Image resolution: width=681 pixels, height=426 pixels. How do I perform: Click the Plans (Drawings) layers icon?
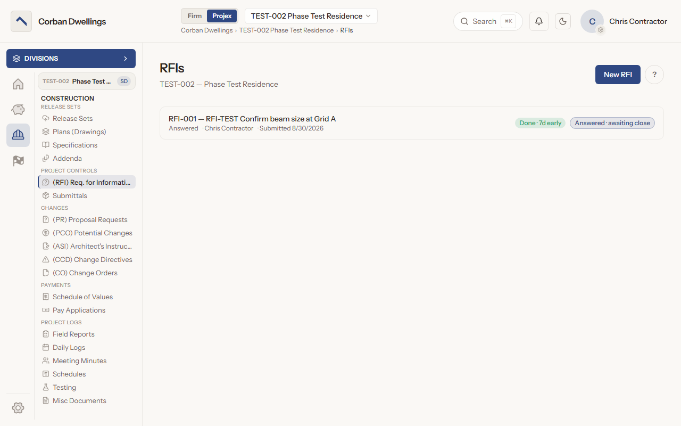[x=46, y=132]
